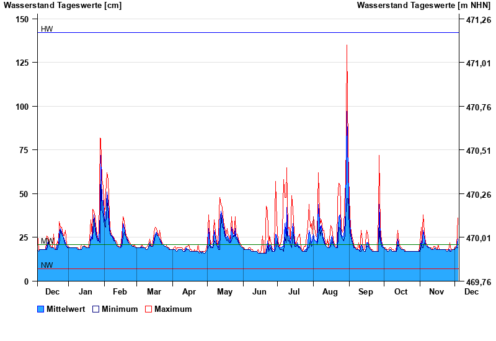Select the Maximum legend text
496x341 pixels.
pos(173,309)
